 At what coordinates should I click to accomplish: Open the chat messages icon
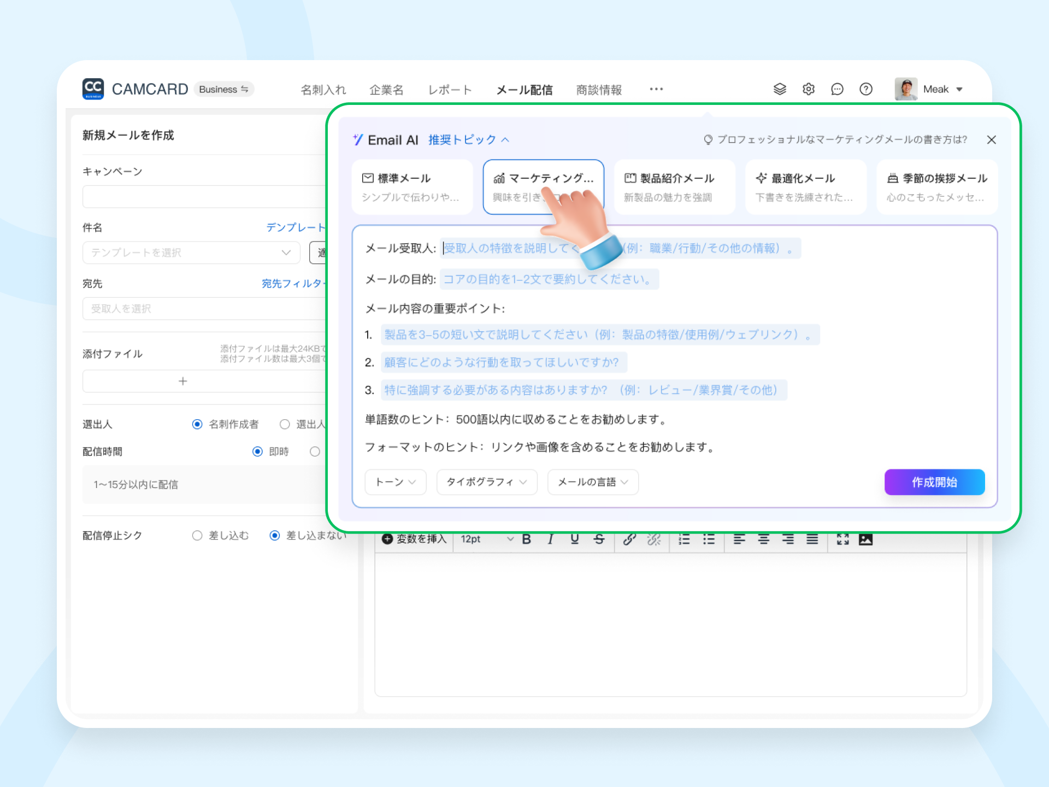(837, 89)
